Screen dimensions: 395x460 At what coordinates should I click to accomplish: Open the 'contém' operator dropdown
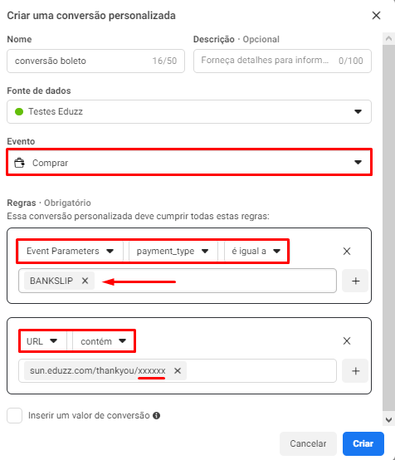(103, 341)
